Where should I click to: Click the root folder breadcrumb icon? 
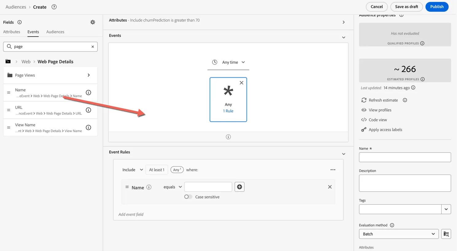(8, 61)
